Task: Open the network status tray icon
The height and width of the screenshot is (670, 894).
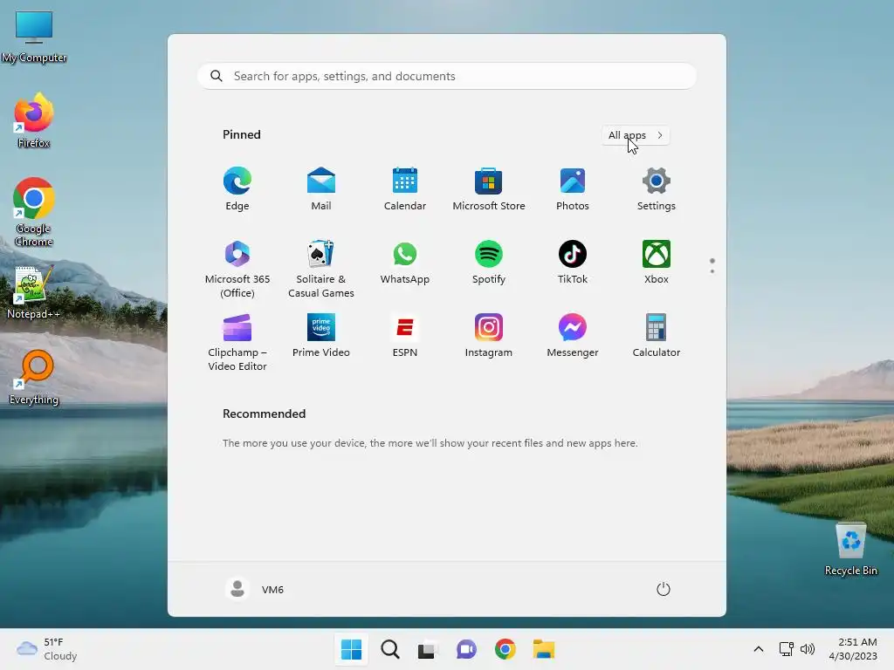Action: pyautogui.click(x=787, y=649)
